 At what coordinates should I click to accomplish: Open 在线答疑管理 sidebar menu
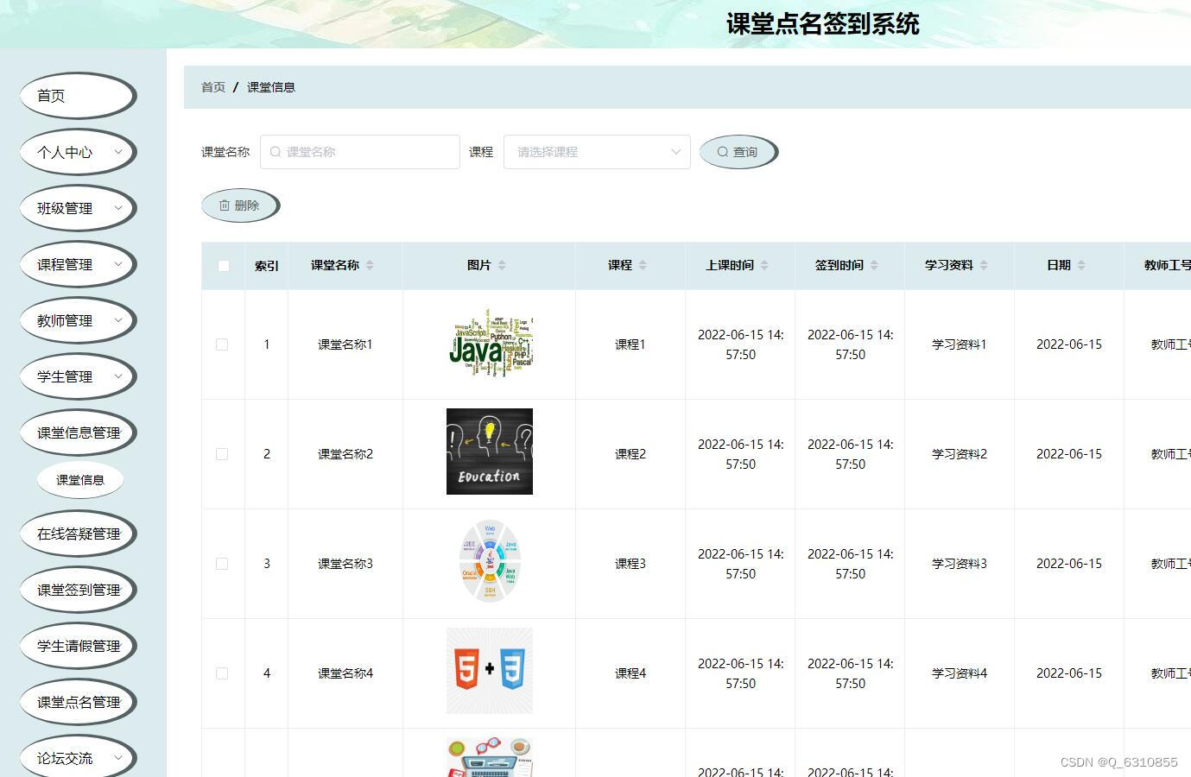78,534
